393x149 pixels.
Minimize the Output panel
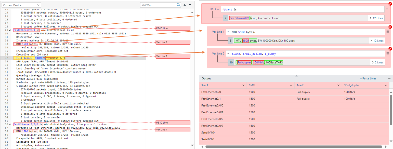tap(389, 78)
